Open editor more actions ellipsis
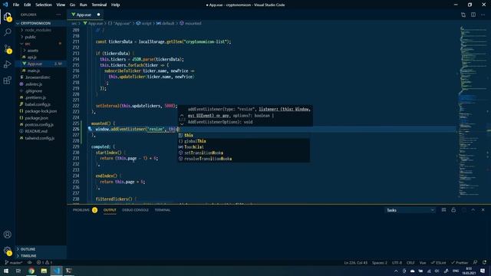491x276 pixels. tap(483, 15)
